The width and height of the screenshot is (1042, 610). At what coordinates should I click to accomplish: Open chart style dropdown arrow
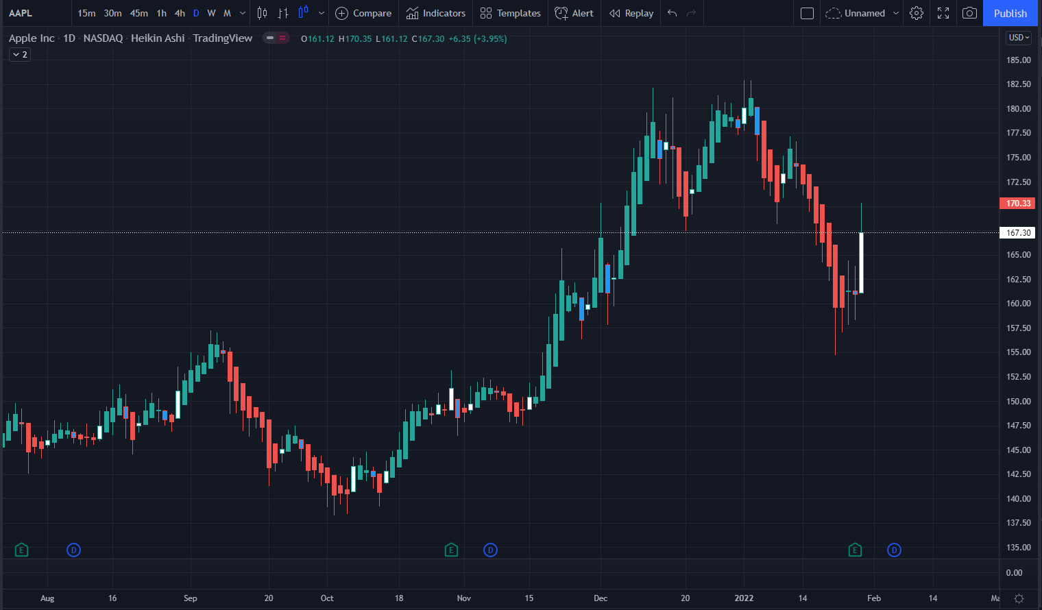pos(322,13)
